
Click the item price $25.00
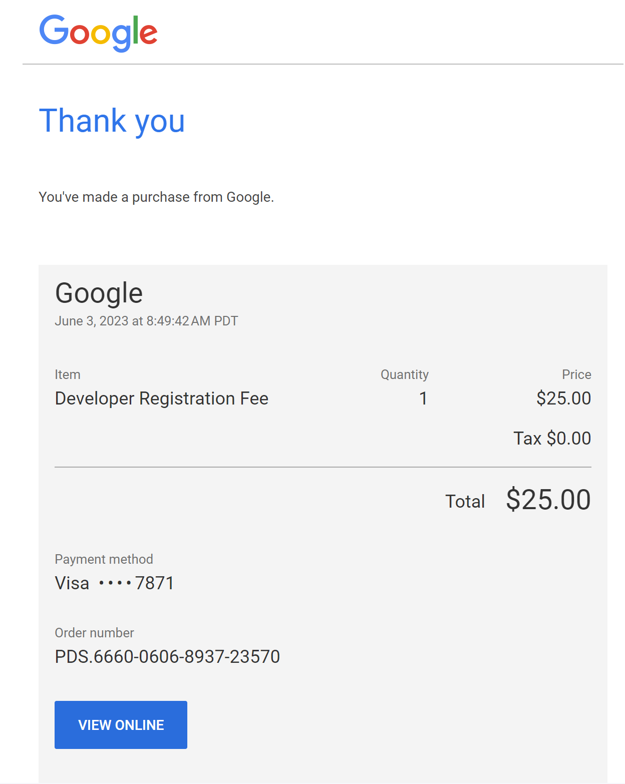click(x=563, y=399)
